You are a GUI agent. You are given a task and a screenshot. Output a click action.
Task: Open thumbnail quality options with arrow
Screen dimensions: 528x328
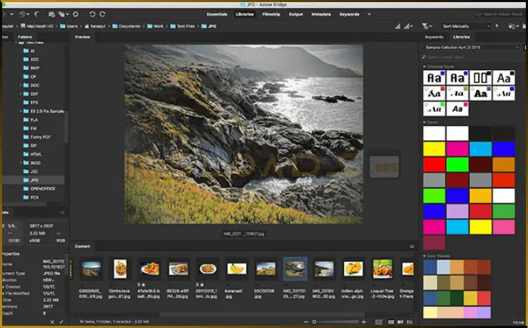[x=409, y=26]
